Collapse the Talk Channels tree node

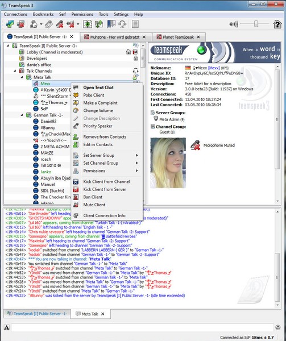click(15, 71)
